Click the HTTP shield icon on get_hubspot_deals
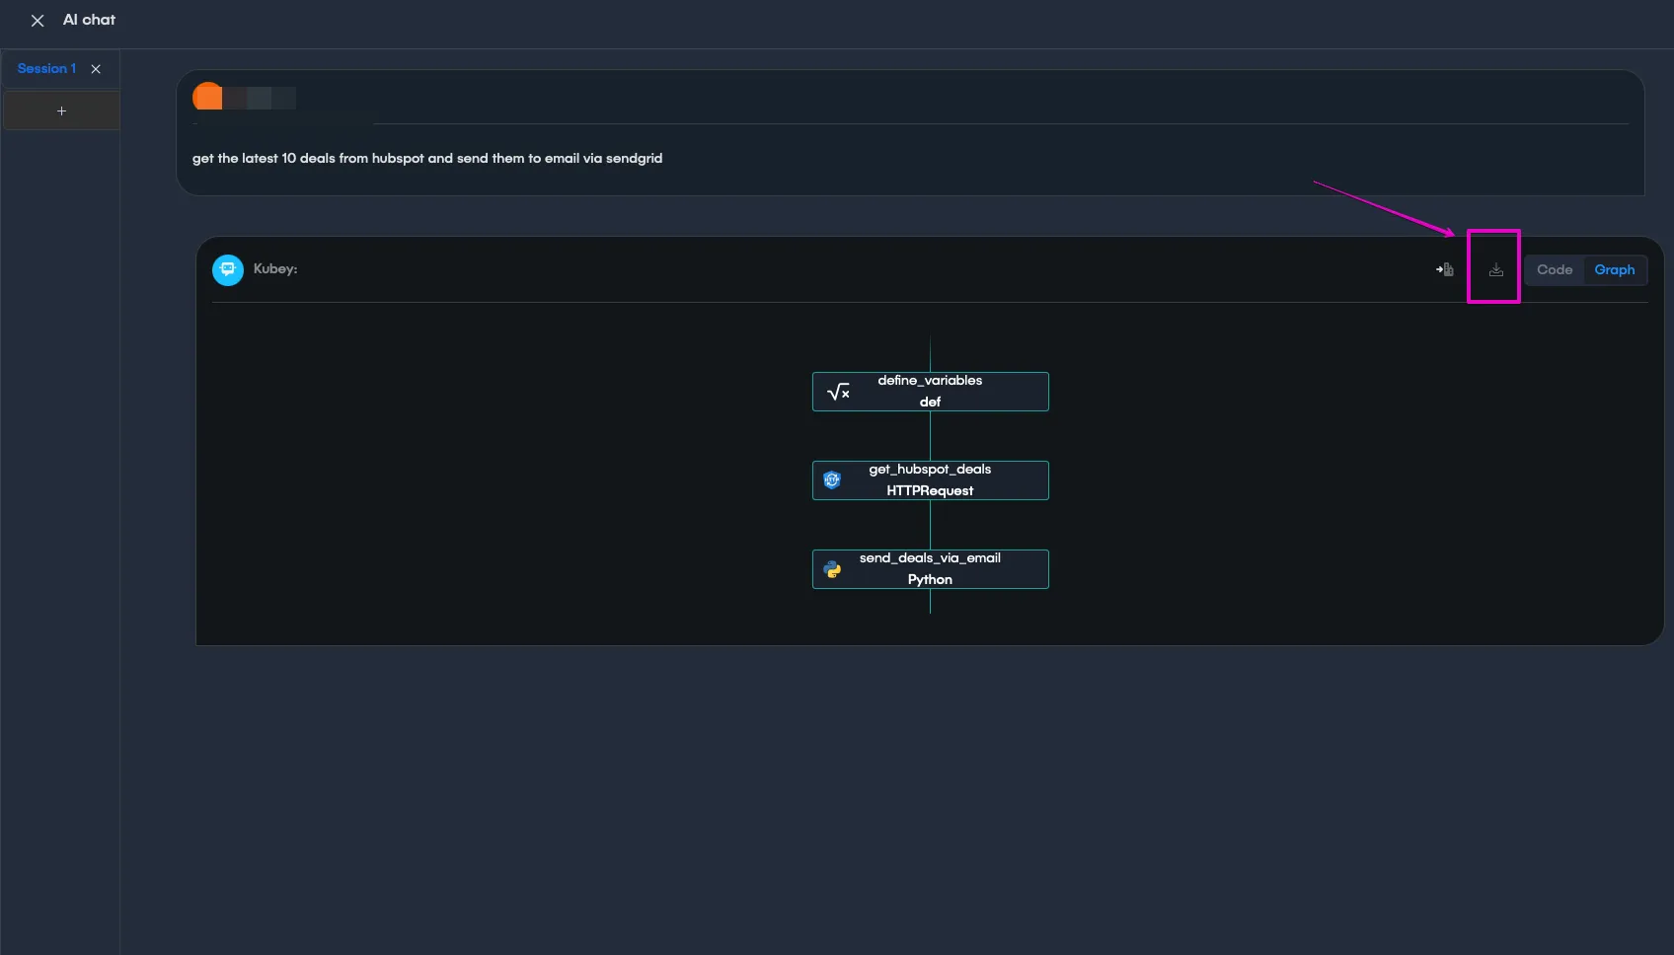 pos(832,479)
